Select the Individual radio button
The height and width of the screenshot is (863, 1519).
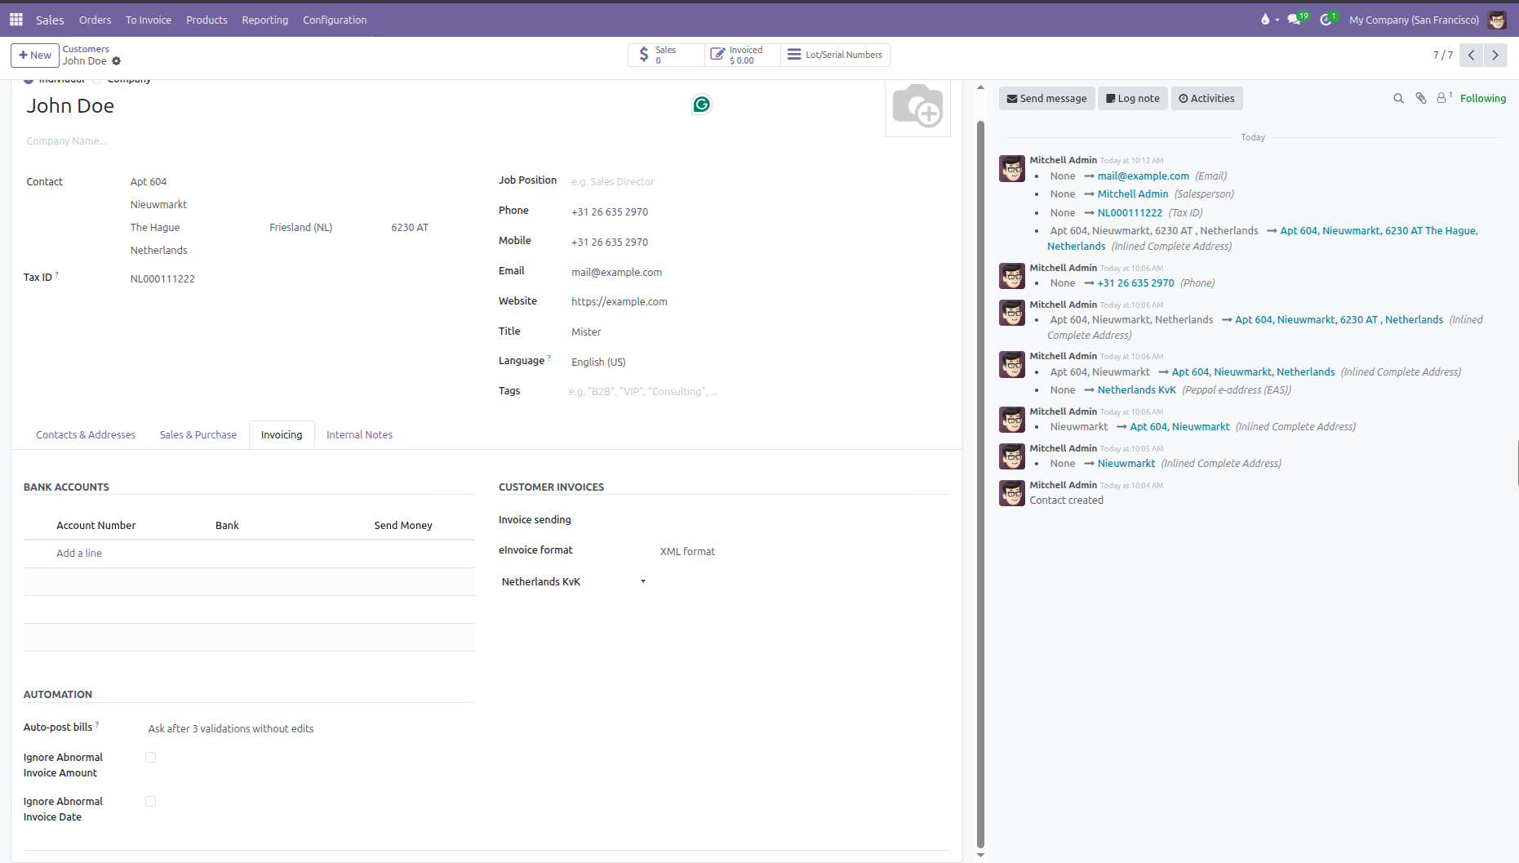point(29,80)
